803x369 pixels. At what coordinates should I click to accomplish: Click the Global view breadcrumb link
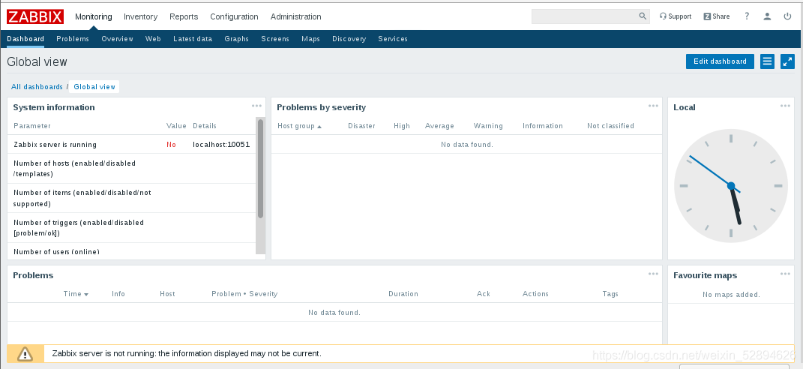click(94, 86)
